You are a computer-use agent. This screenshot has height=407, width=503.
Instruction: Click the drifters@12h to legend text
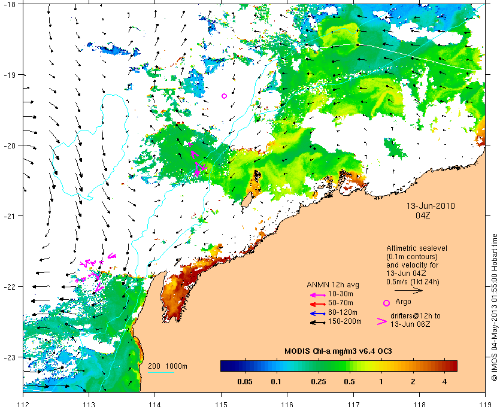click(416, 316)
